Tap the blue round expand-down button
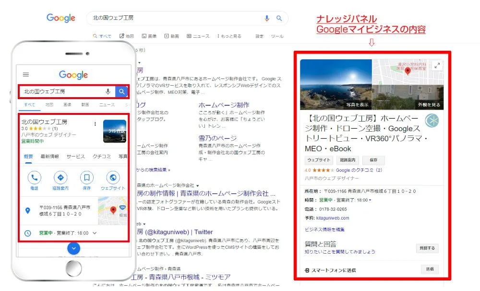This screenshot has width=480, height=291. coord(74,248)
